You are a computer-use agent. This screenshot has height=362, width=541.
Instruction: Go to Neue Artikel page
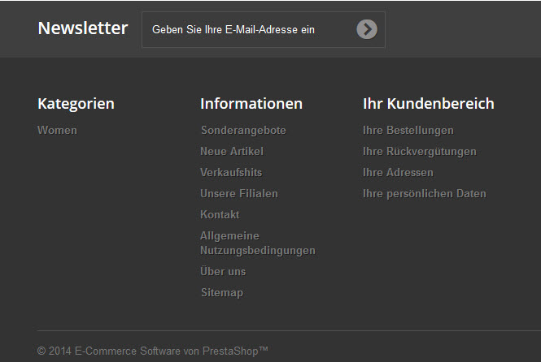pos(232,151)
